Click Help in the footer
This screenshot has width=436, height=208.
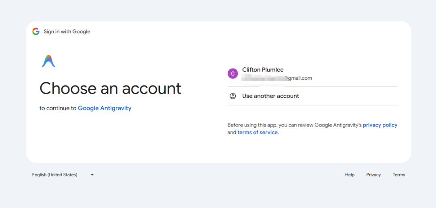click(x=350, y=175)
